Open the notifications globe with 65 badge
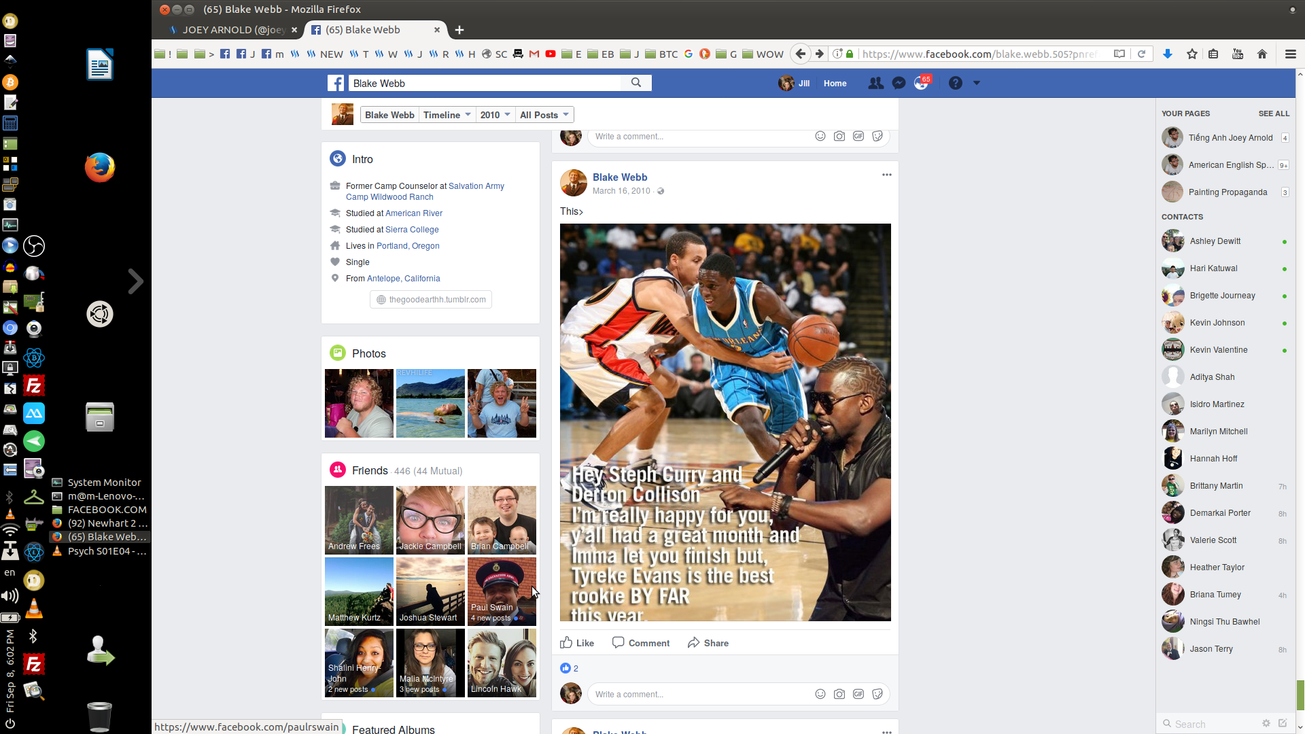The width and height of the screenshot is (1305, 734). pyautogui.click(x=922, y=83)
